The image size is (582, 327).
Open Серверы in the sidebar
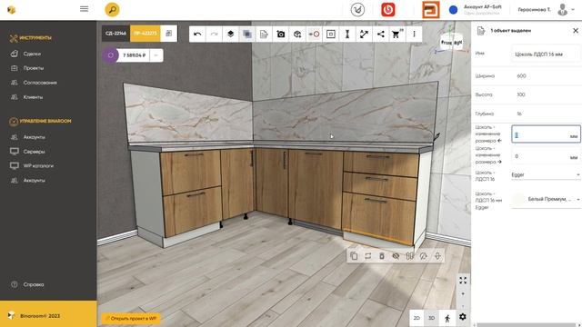[x=35, y=152]
